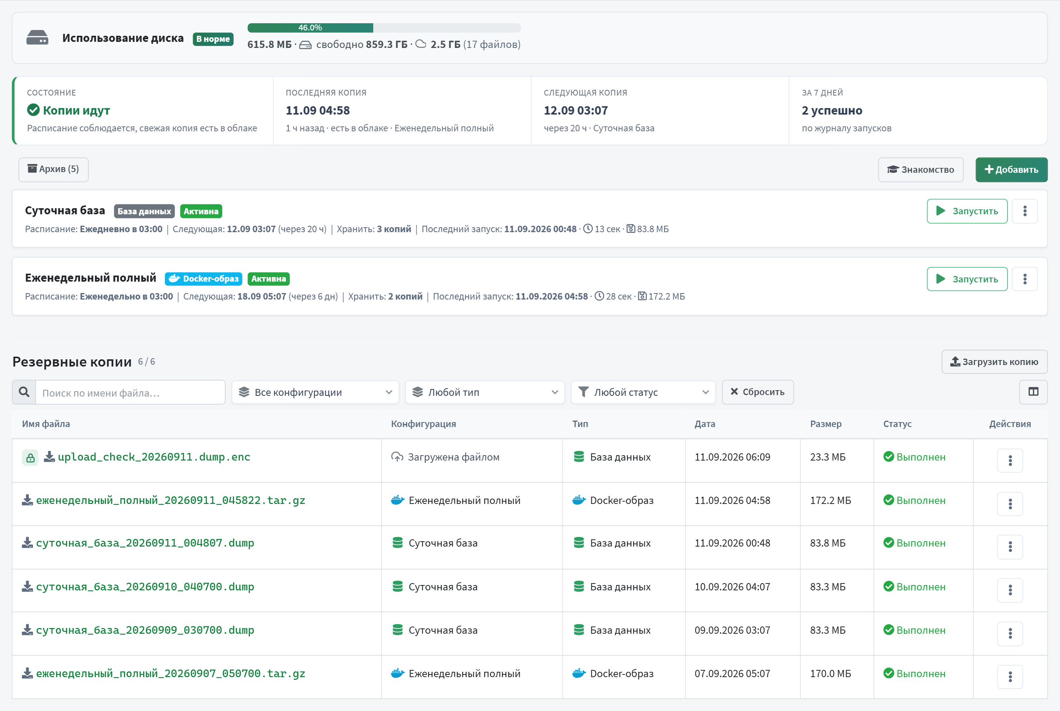Open kebab menu for Суточная база config
Image resolution: width=1060 pixels, height=711 pixels.
click(1025, 211)
